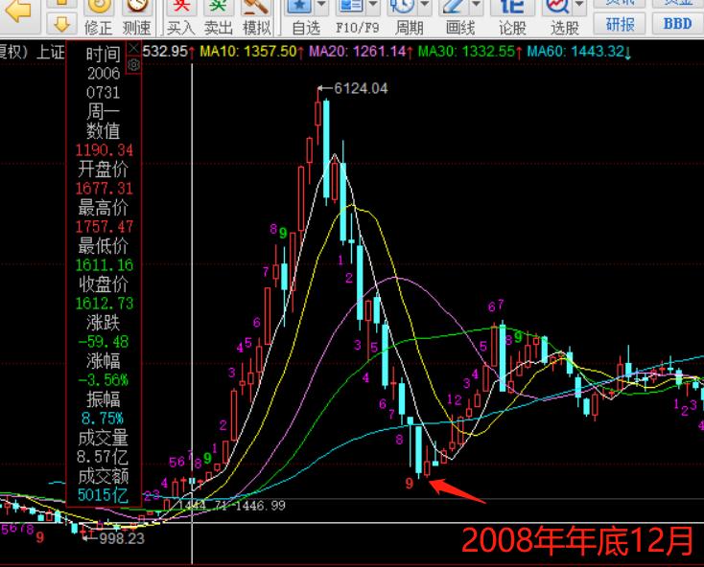The image size is (704, 567).
Task: Expand the 画线 dropdown arrow
Action: click(x=477, y=6)
